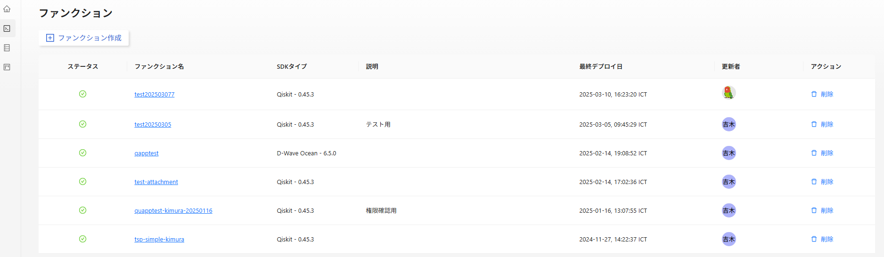Open the test-attachment function link
This screenshot has height=257, width=884.
[x=156, y=182]
